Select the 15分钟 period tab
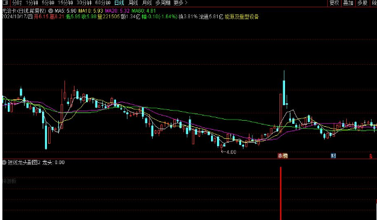 [x=66, y=3]
